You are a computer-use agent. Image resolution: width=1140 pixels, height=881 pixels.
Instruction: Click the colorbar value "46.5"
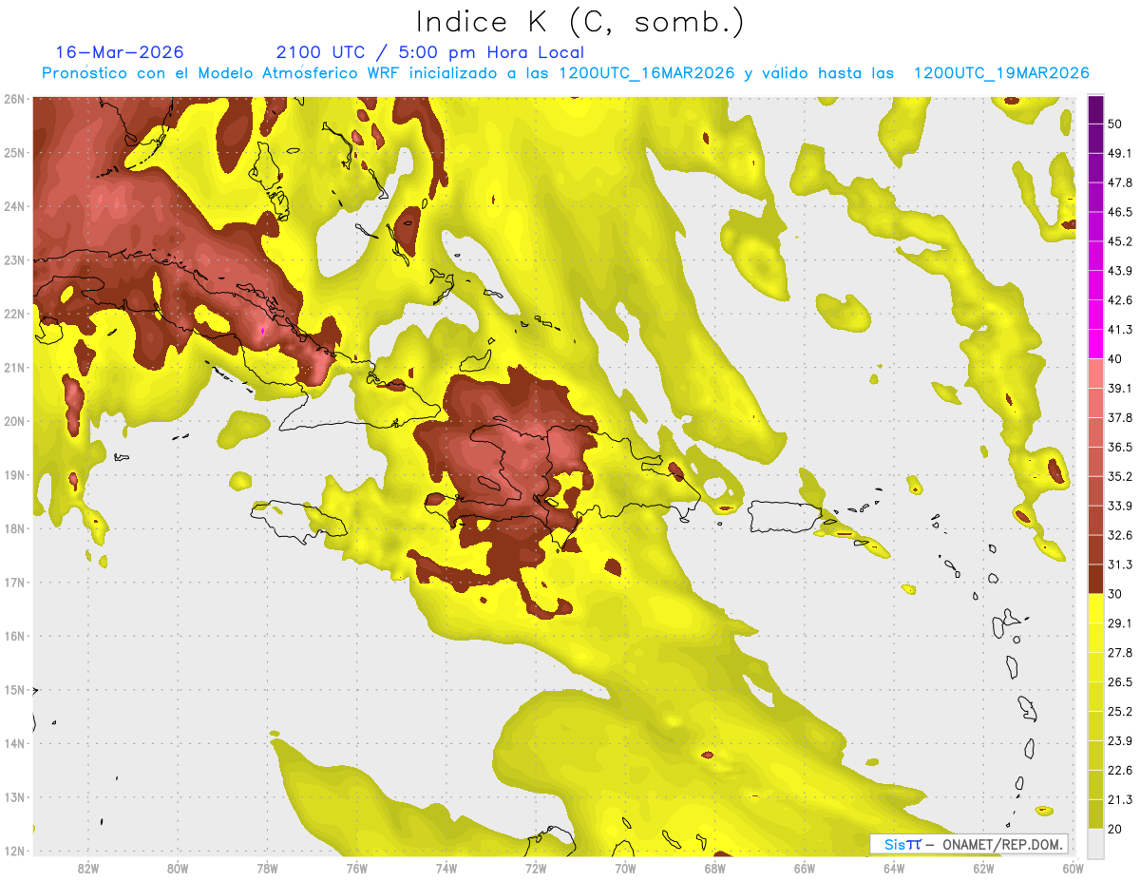click(1120, 212)
